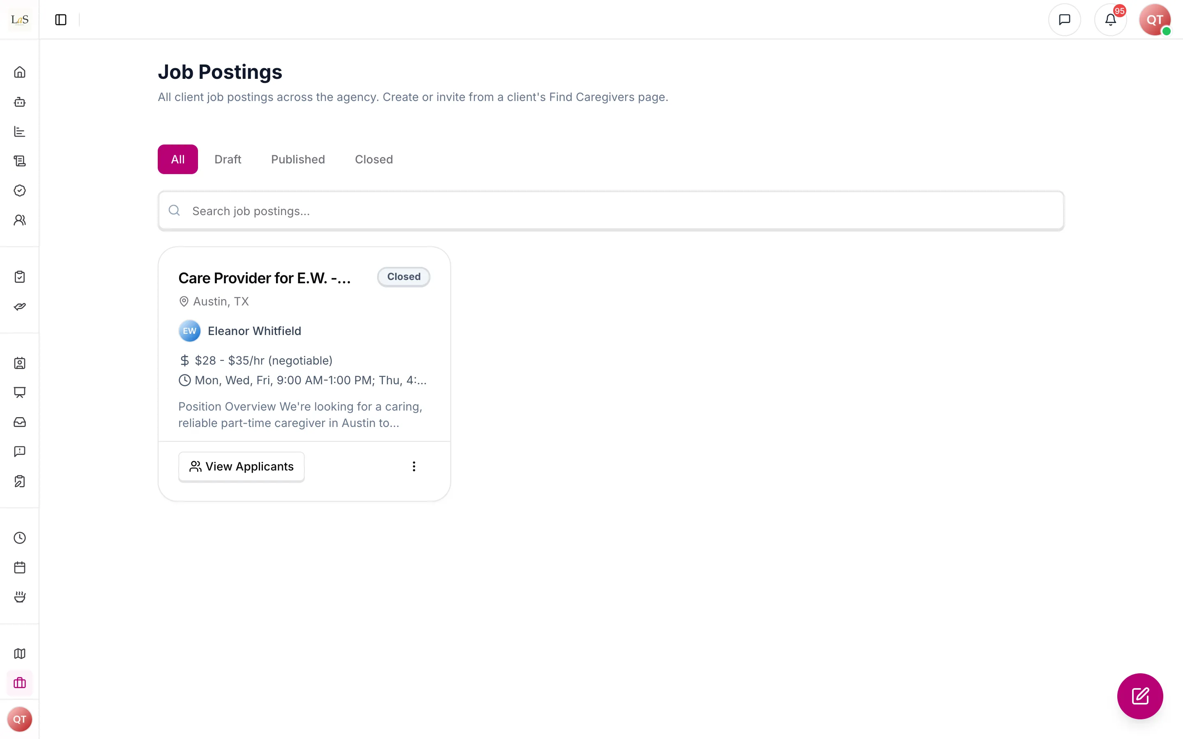Open the calendar sidebar icon
This screenshot has height=739, width=1183.
[20, 567]
